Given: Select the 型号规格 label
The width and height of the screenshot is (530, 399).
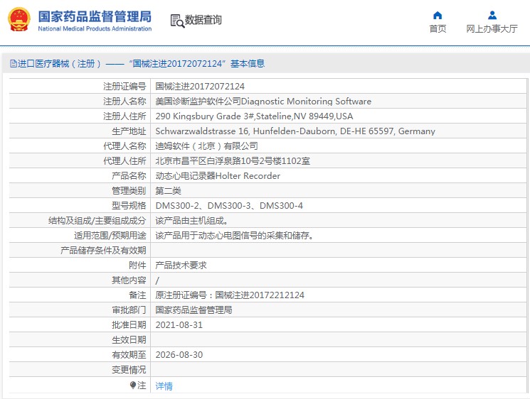Looking at the screenshot, I should pos(129,206).
